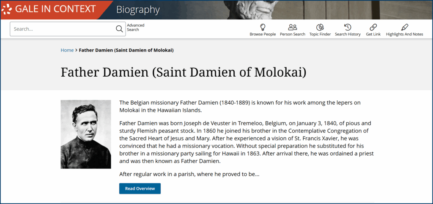The image size is (433, 204).
Task: Click the Highlights And Notes label
Action: [404, 35]
